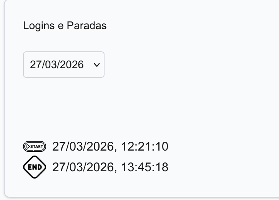
Task: Click the Logins e Paradas heading
Action: click(65, 26)
